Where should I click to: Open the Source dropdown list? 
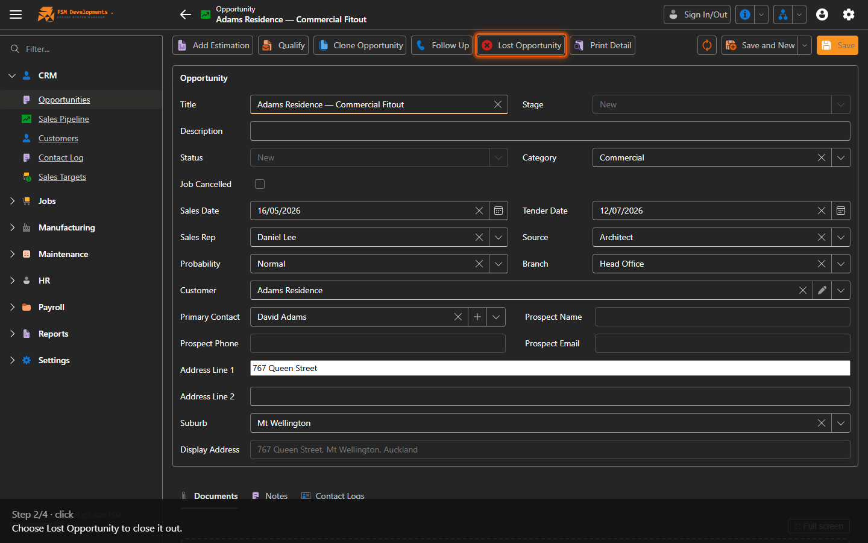(841, 237)
